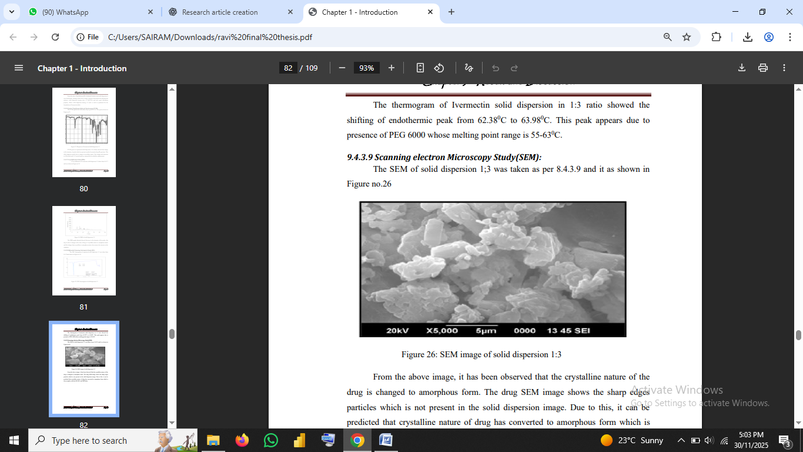Select the page 80 thumbnail
This screenshot has height=452, width=803.
[x=84, y=132]
